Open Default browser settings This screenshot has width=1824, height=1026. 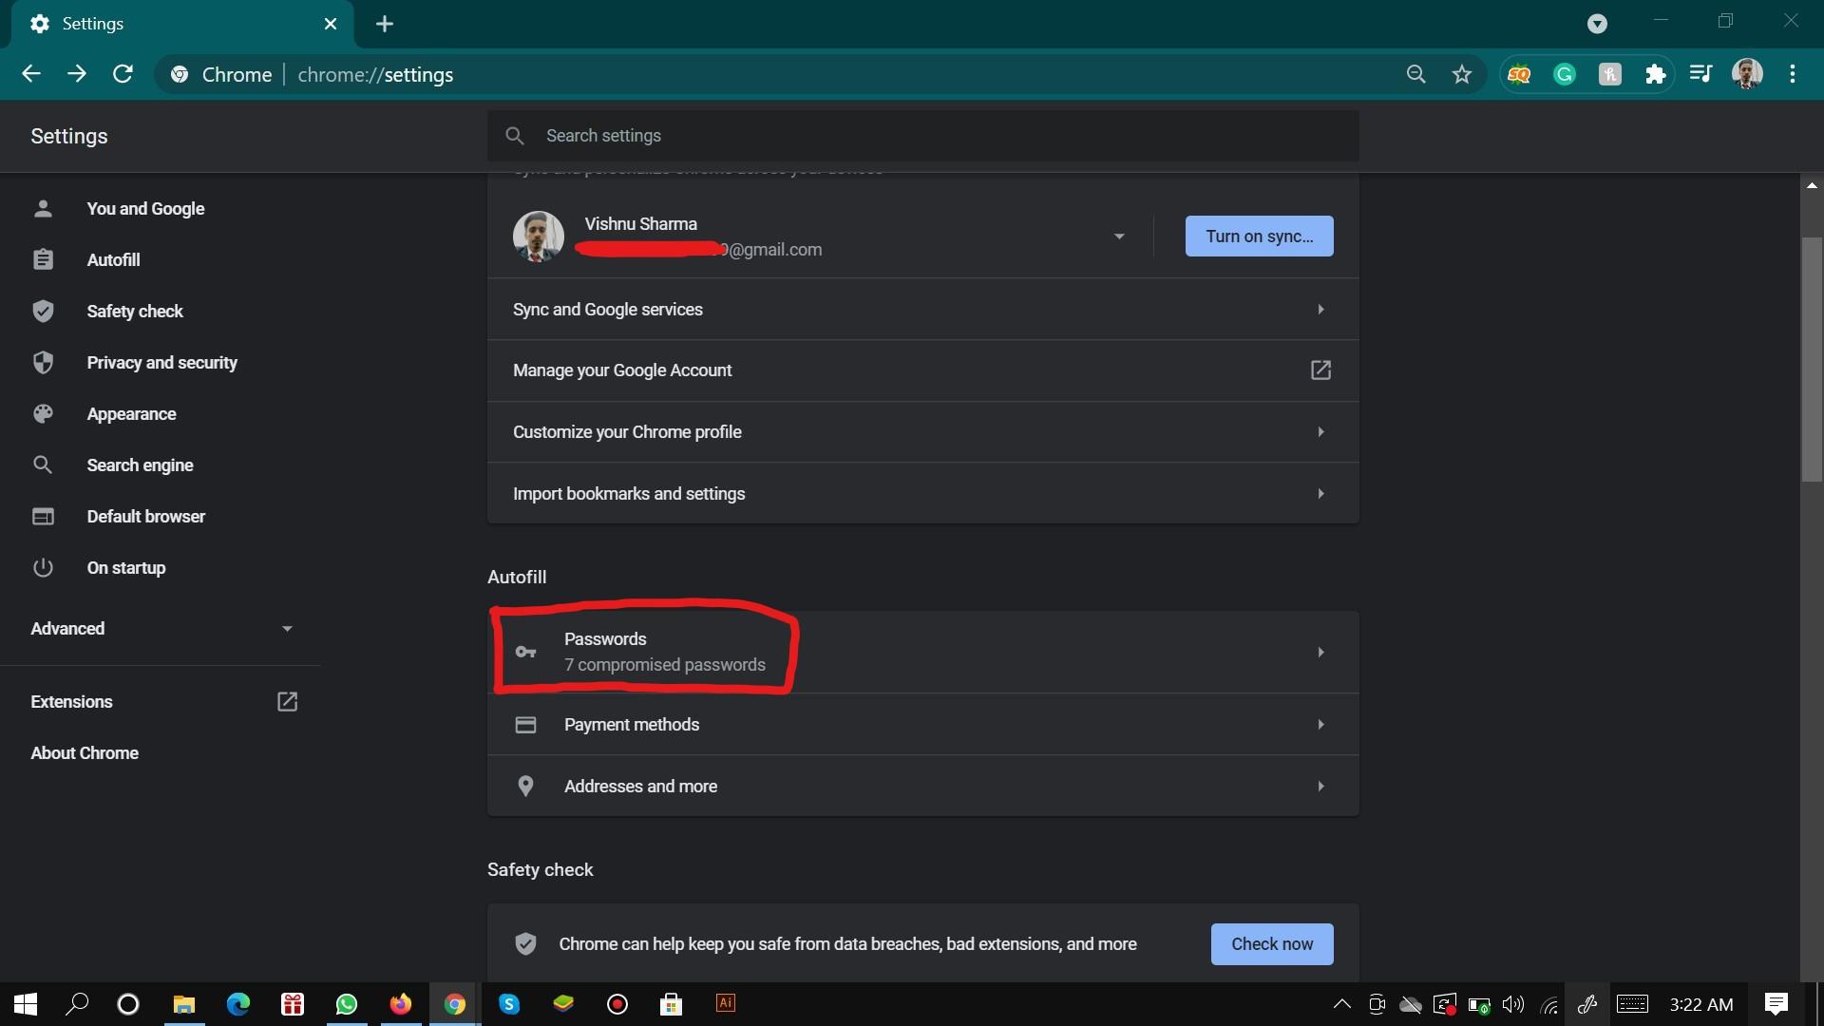(x=145, y=517)
